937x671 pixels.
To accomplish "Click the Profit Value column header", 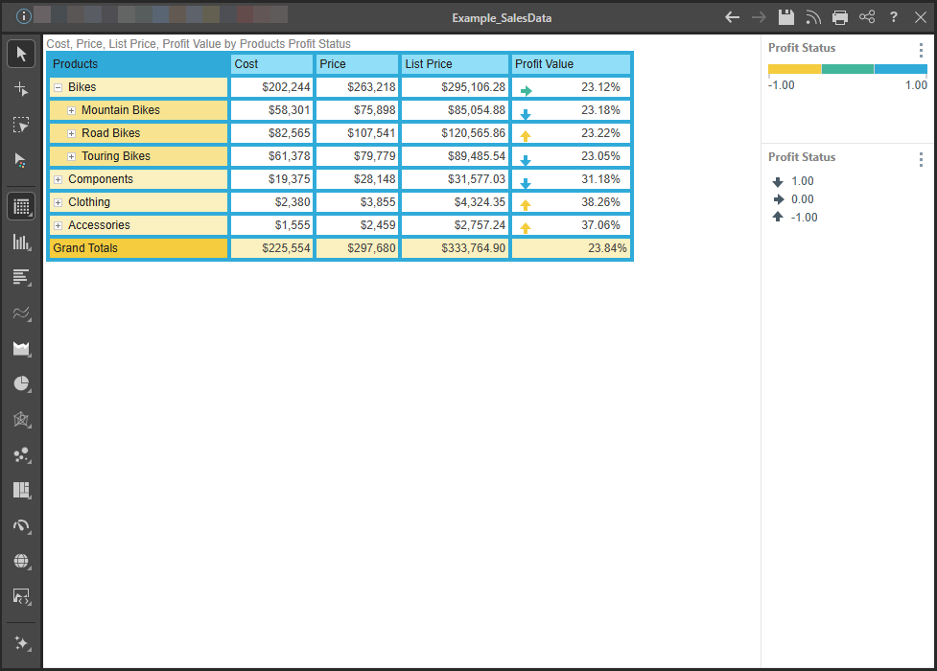I will click(x=571, y=64).
